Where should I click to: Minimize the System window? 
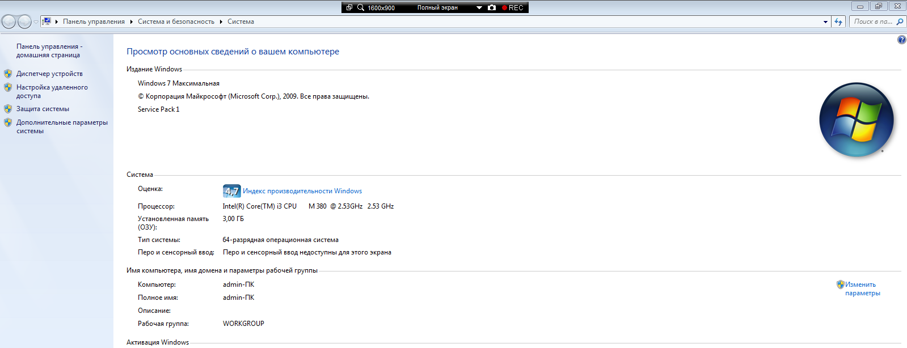click(x=860, y=6)
